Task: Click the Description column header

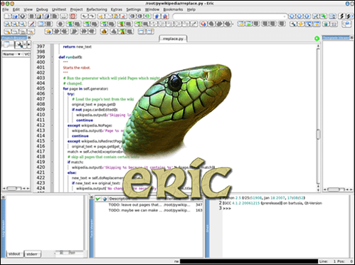Action: pyautogui.click(x=121, y=199)
